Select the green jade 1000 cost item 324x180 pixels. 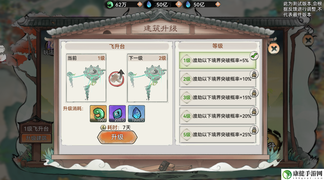(x=98, y=114)
